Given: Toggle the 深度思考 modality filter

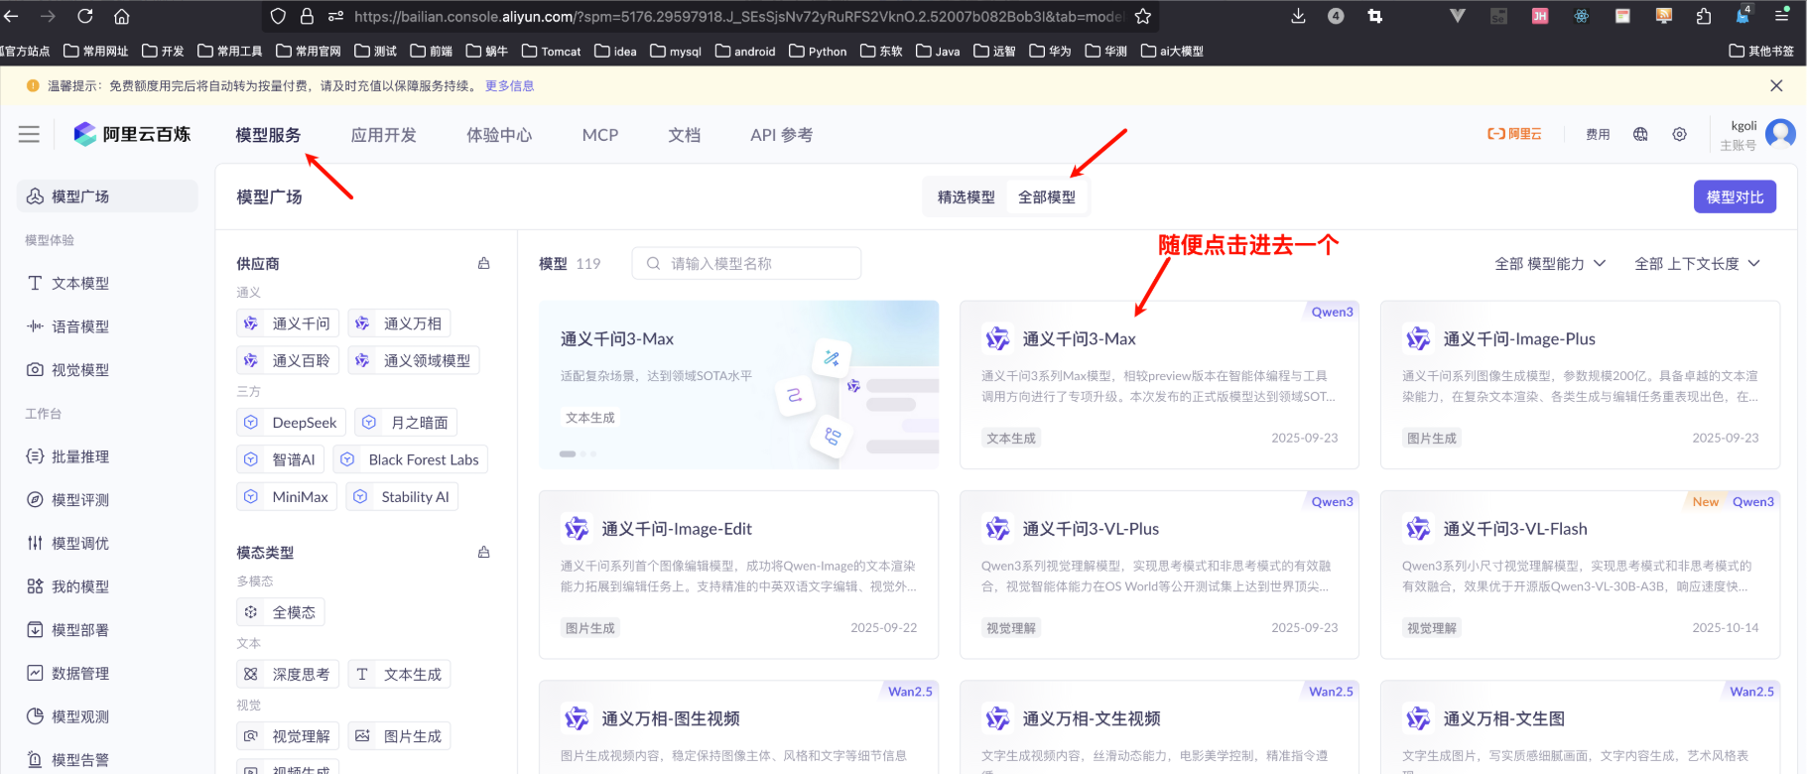Looking at the screenshot, I should (x=288, y=675).
